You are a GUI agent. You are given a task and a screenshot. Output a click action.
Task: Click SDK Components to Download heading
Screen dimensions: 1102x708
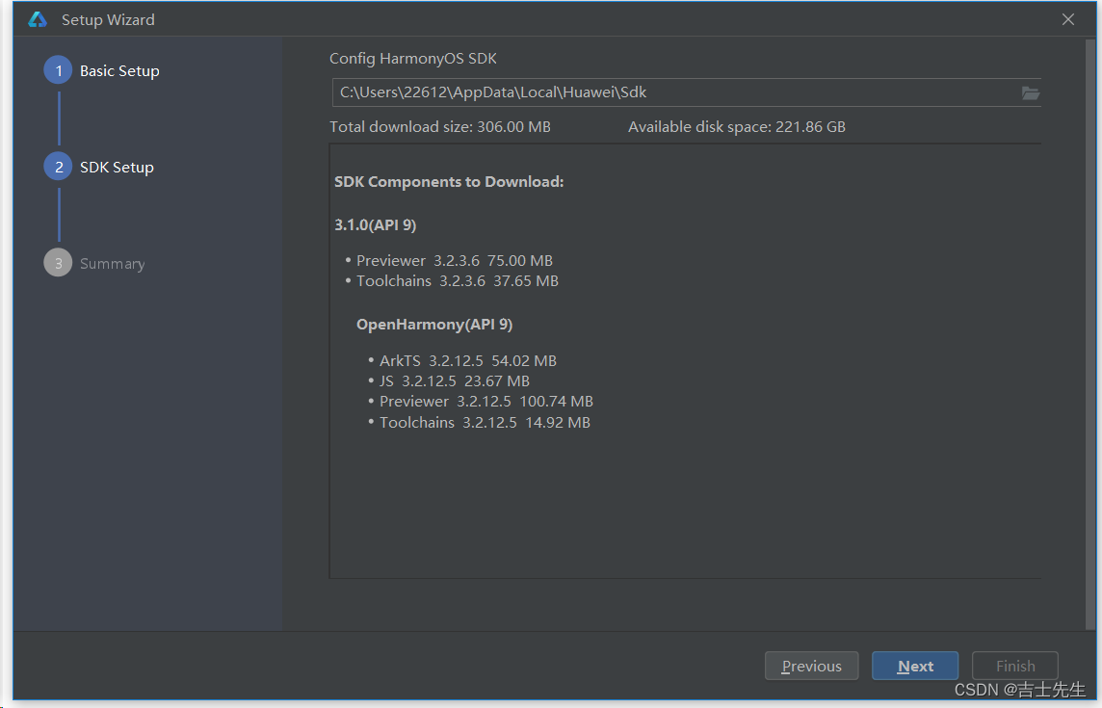[x=449, y=181]
